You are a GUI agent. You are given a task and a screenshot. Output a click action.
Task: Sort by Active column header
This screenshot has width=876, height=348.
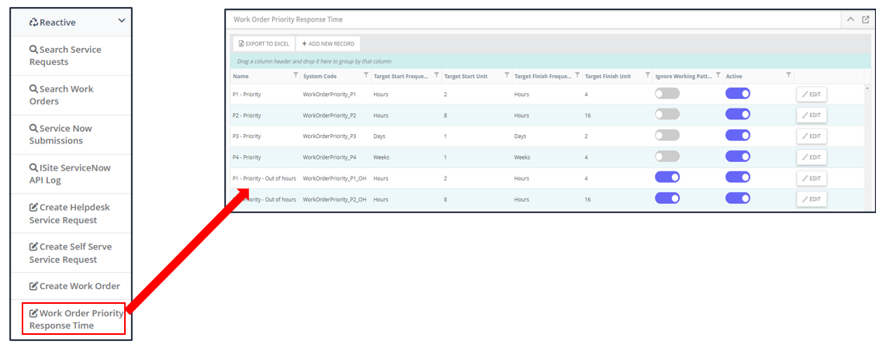[733, 77]
